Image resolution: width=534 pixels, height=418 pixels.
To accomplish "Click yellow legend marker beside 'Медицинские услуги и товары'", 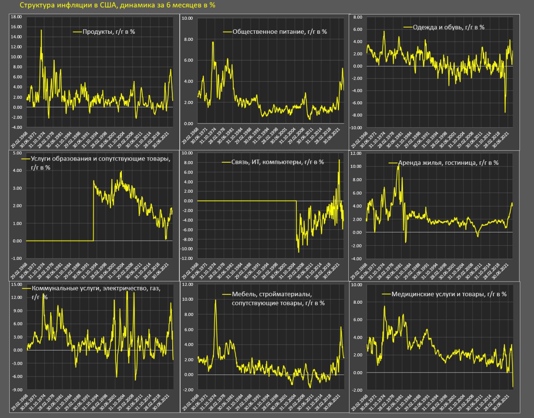I will coord(386,294).
